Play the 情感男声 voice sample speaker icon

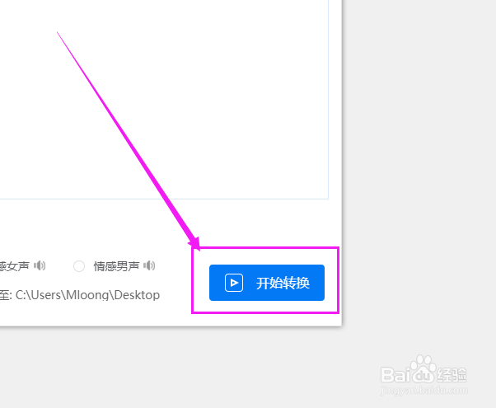click(x=149, y=265)
